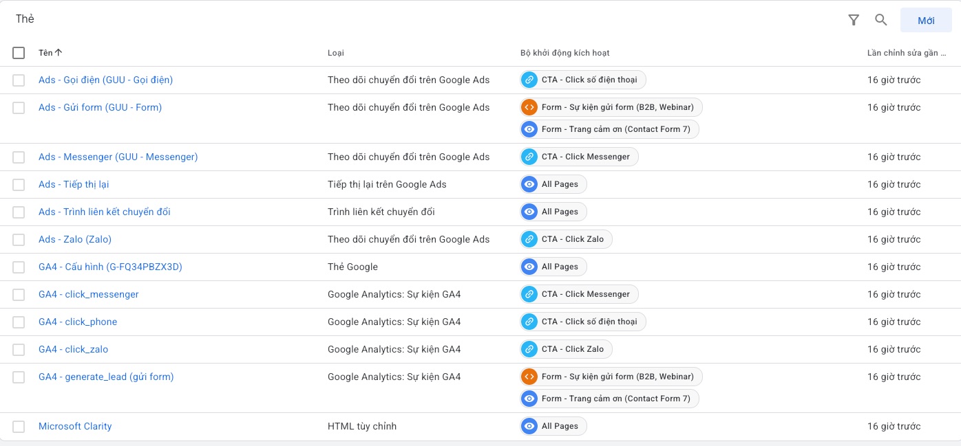The width and height of the screenshot is (961, 446).
Task: Sort by the Loại column header
Action: point(336,53)
